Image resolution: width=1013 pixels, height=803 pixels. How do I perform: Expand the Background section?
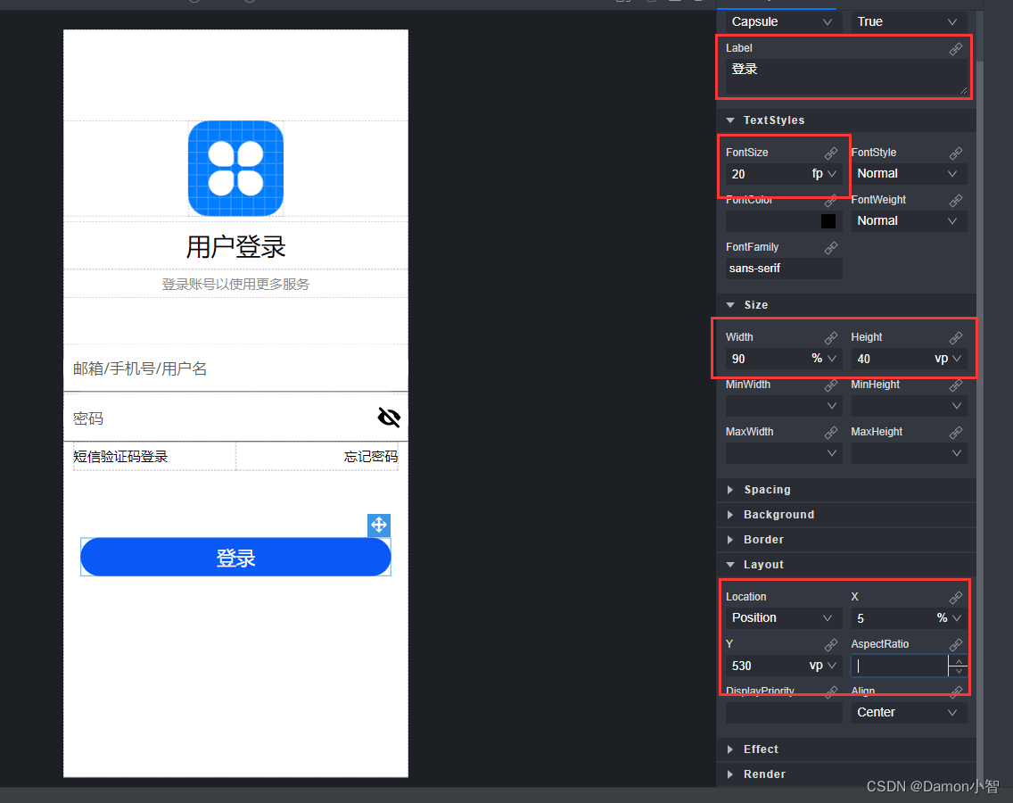coord(730,515)
